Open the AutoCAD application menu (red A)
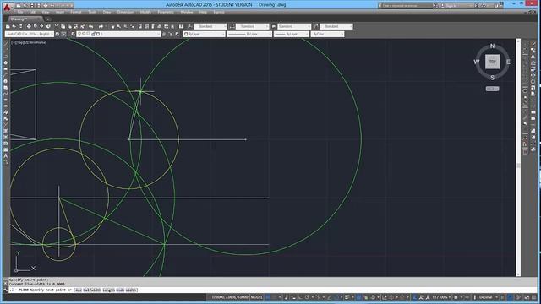The image size is (541, 304). coord(7,7)
